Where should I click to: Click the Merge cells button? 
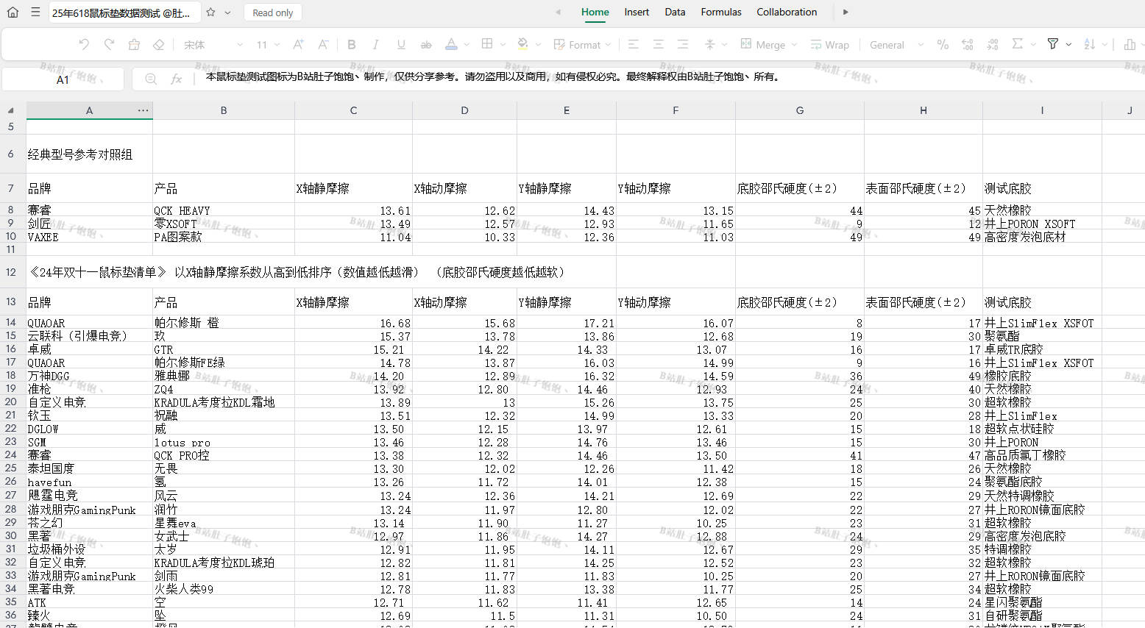pos(762,45)
